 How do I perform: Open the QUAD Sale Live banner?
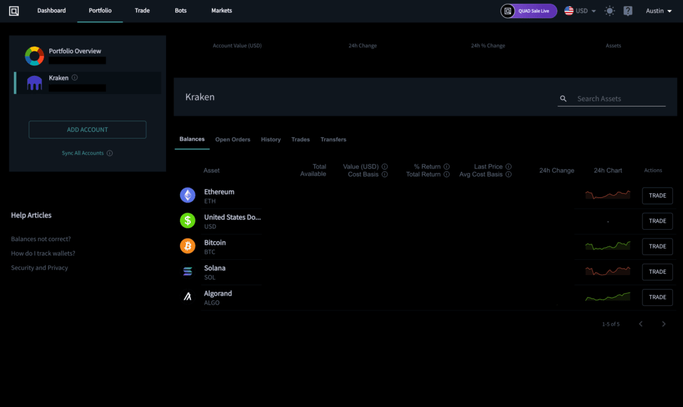tap(528, 11)
